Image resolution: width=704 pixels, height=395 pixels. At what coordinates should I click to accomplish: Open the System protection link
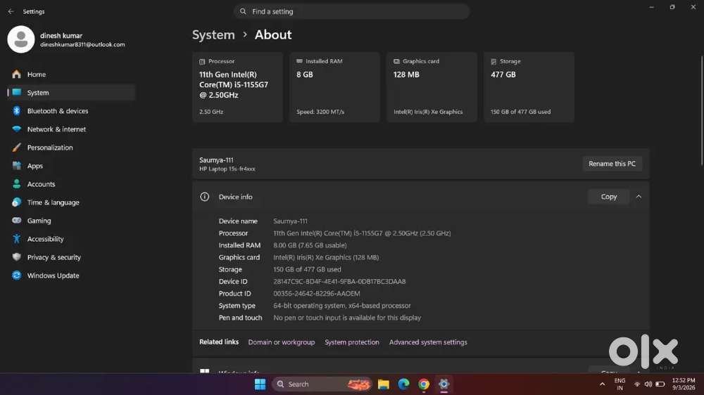pyautogui.click(x=351, y=342)
